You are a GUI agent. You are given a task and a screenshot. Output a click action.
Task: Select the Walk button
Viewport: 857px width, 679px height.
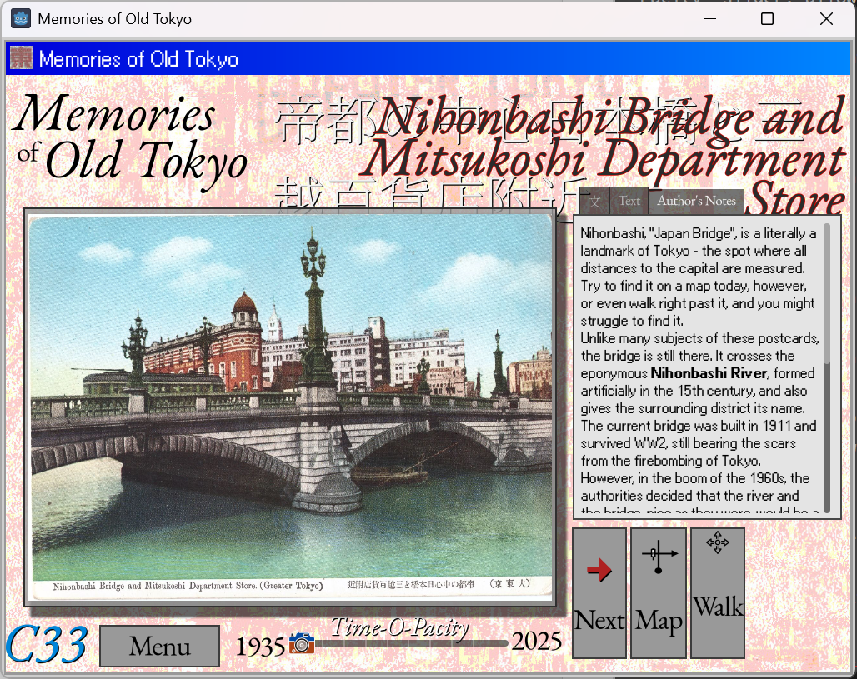pyautogui.click(x=718, y=592)
